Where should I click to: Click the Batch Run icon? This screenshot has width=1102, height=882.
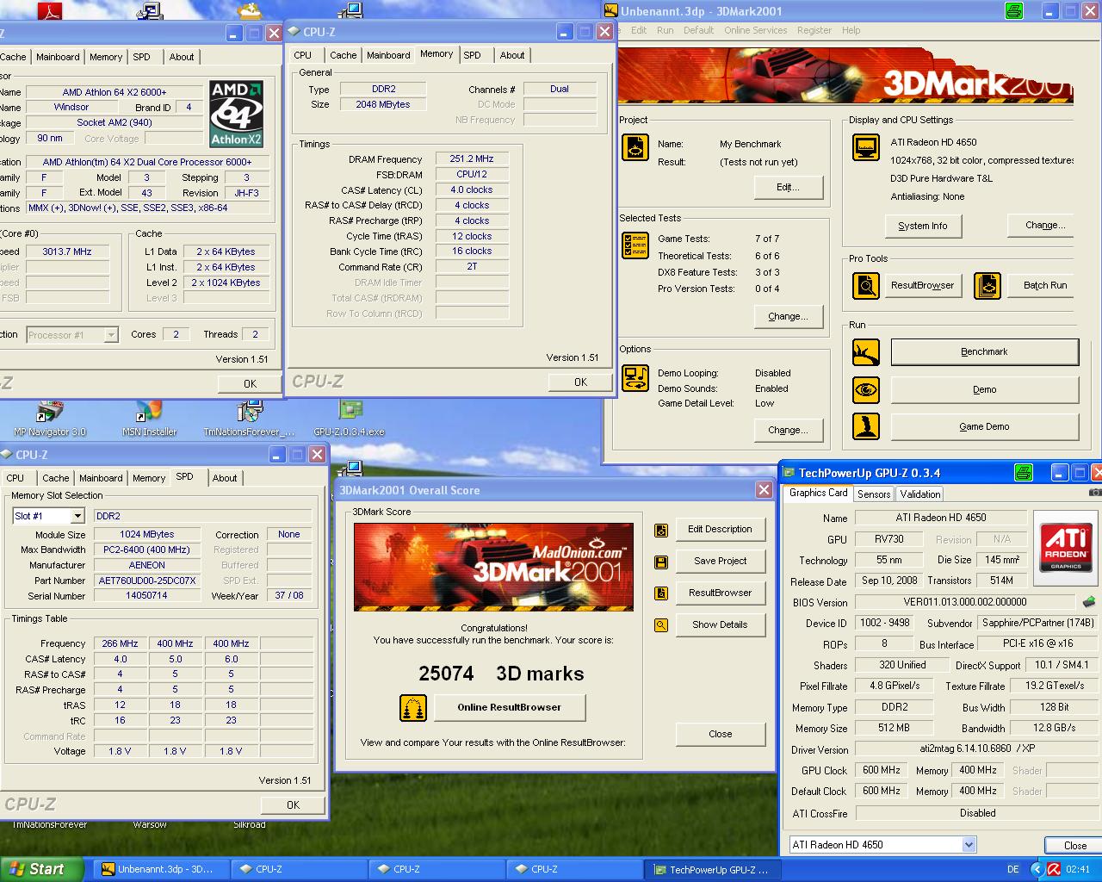pos(987,285)
